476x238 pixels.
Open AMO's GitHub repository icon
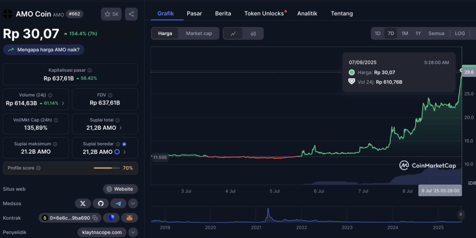101,204
